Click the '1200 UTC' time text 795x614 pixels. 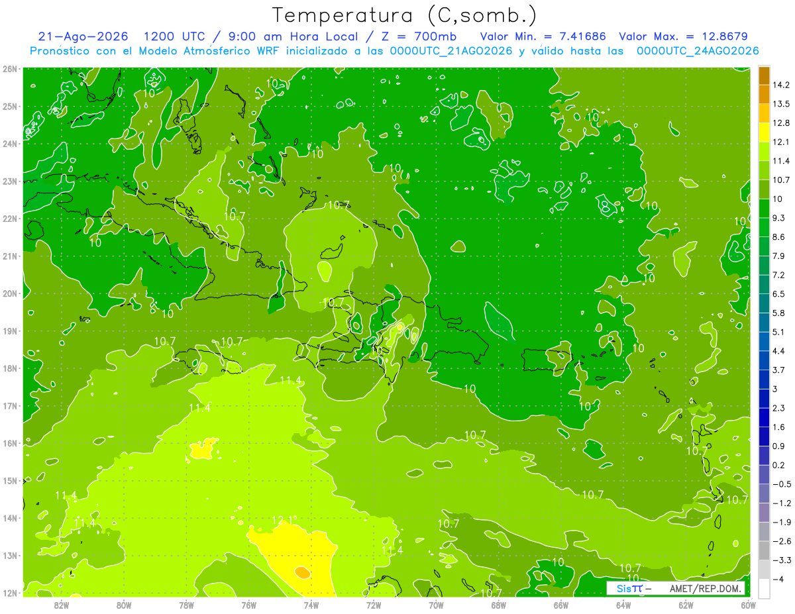point(176,36)
